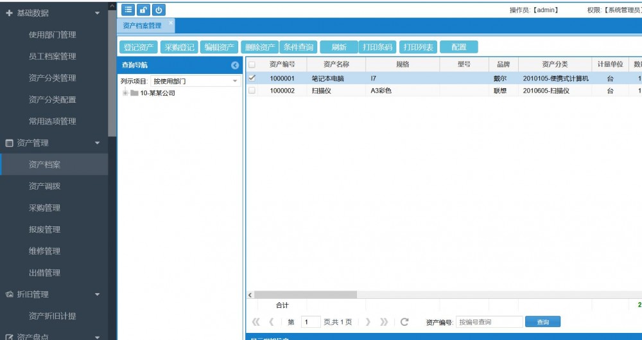Click the icon beside 折旧管理 menu
The width and height of the screenshot is (642, 340).
[x=9, y=294]
